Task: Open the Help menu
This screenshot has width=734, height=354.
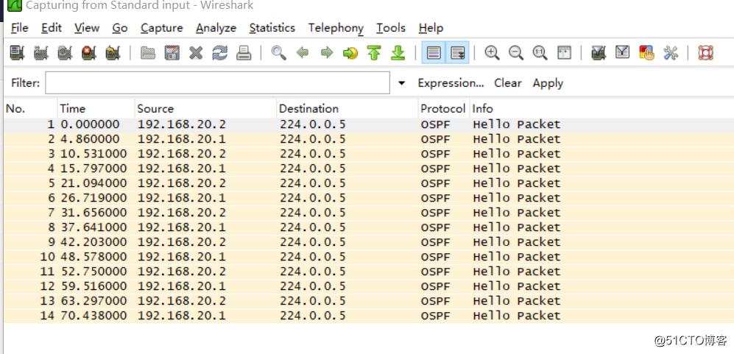Action: click(x=431, y=28)
